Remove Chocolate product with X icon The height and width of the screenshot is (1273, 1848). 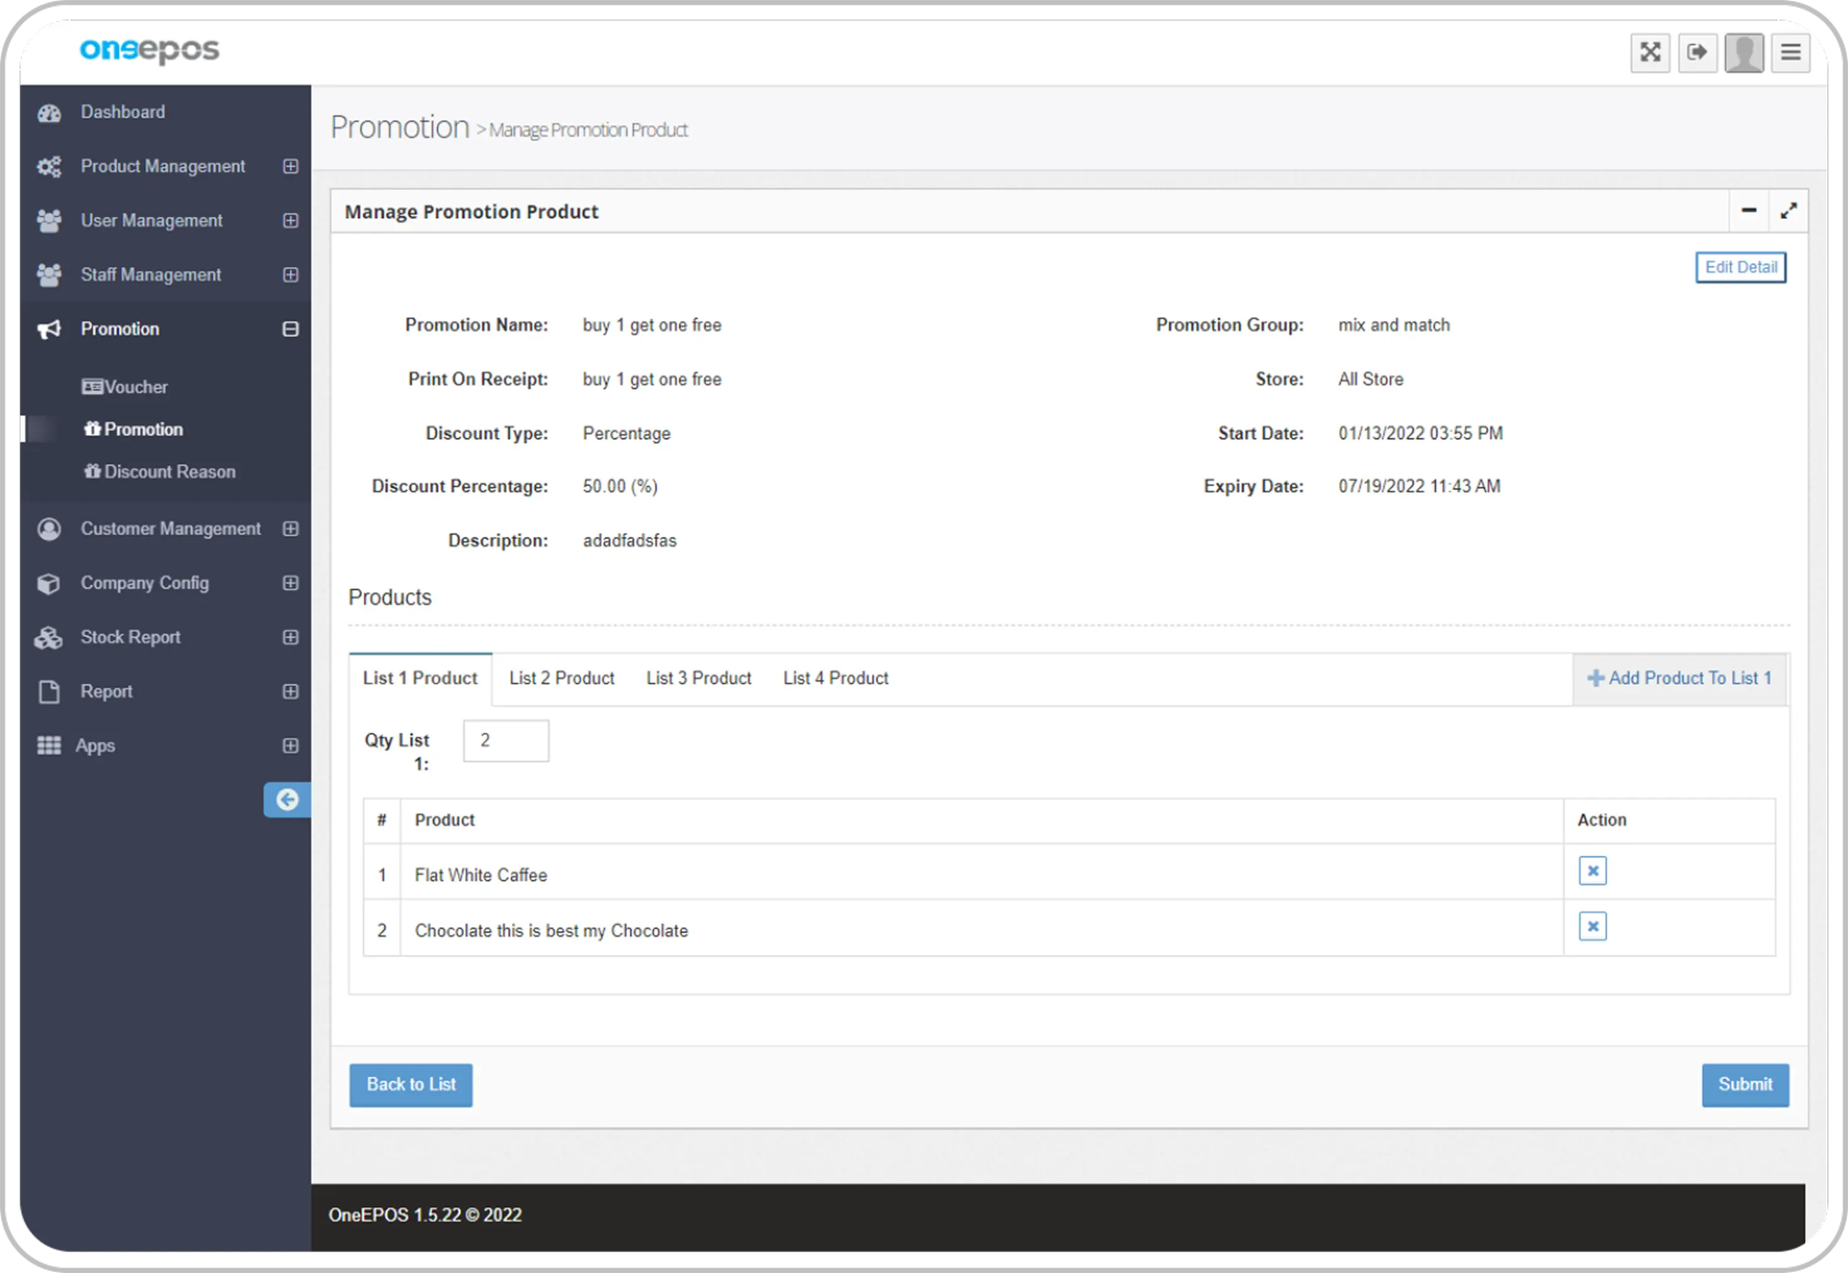click(x=1592, y=927)
